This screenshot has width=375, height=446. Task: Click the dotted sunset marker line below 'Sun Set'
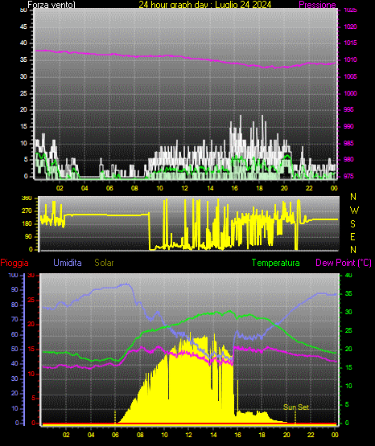295,417
